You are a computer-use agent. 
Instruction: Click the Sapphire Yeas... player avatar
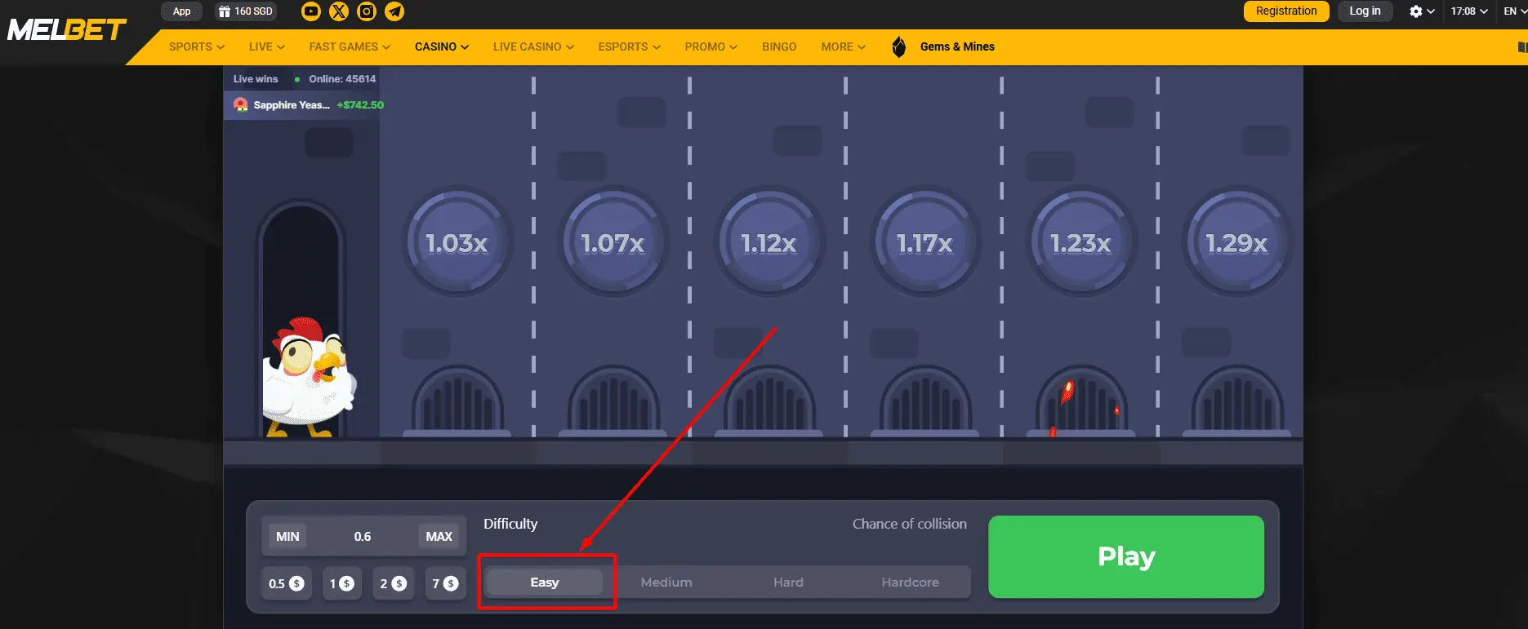(x=241, y=104)
